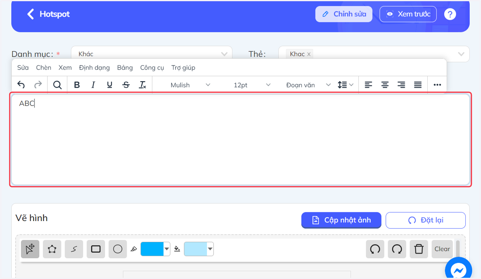Select the polygon drawing tool
The image size is (481, 279).
point(52,249)
